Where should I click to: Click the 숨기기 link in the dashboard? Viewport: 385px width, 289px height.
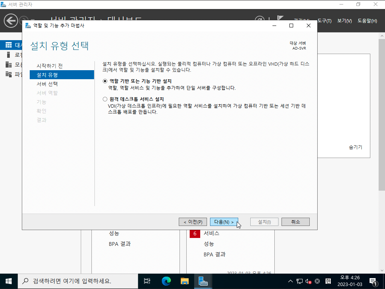(x=356, y=147)
